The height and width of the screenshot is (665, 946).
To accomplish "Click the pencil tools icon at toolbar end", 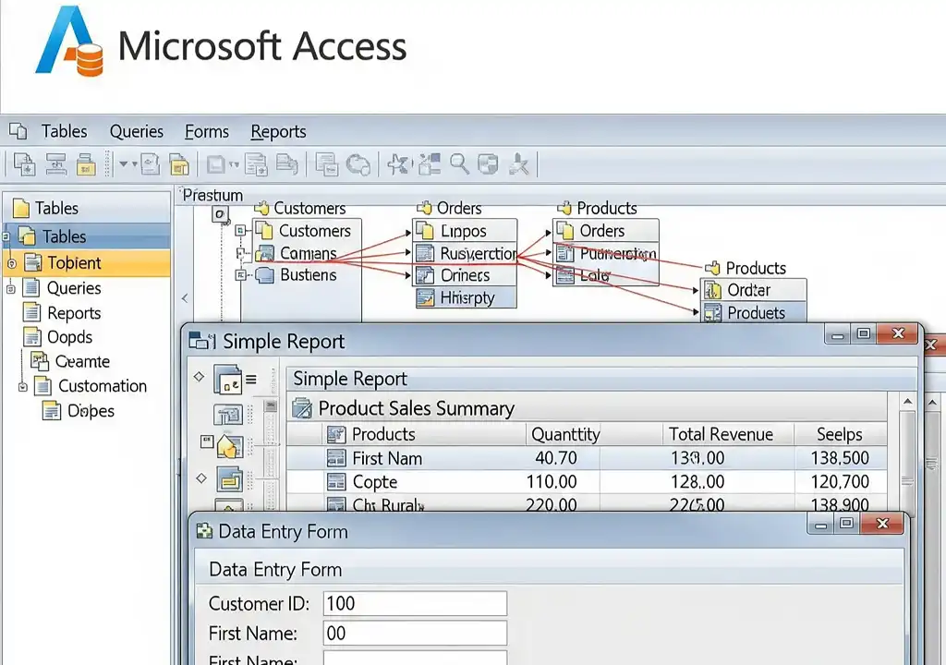I will [518, 164].
